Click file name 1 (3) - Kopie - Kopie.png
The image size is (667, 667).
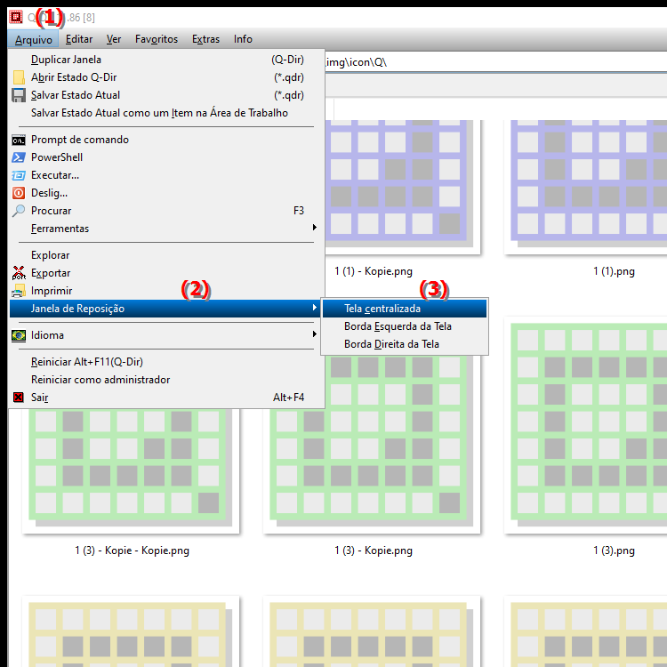pyautogui.click(x=133, y=550)
